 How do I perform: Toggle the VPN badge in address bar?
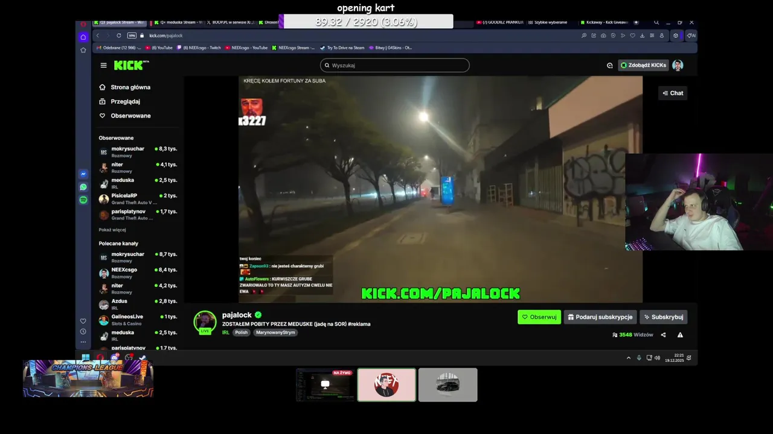coord(132,36)
